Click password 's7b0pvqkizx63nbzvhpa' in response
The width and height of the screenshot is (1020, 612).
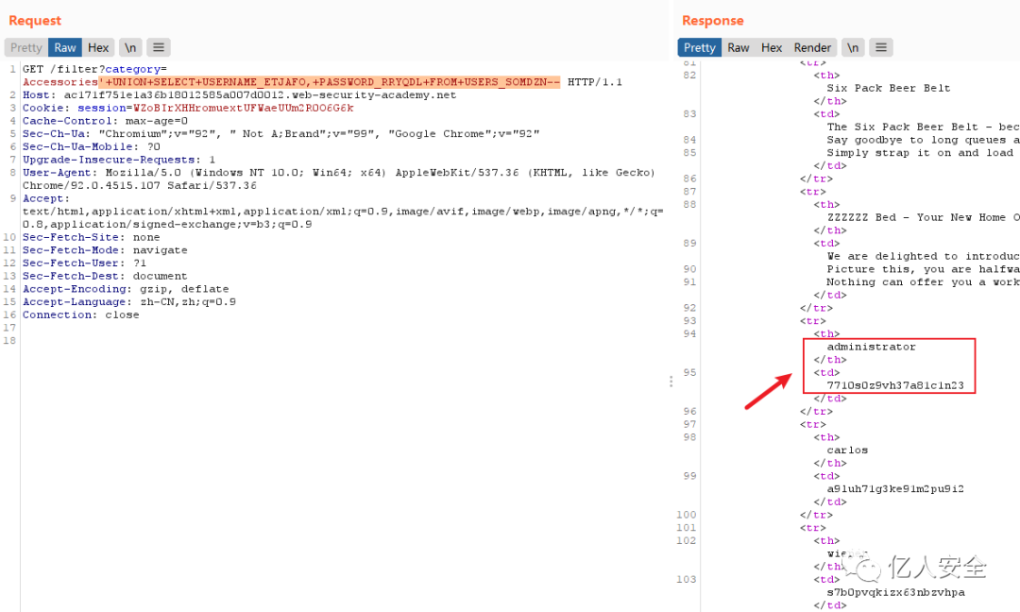895,592
